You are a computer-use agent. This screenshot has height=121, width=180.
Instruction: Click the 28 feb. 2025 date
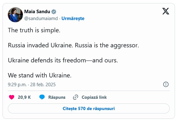click(43, 85)
